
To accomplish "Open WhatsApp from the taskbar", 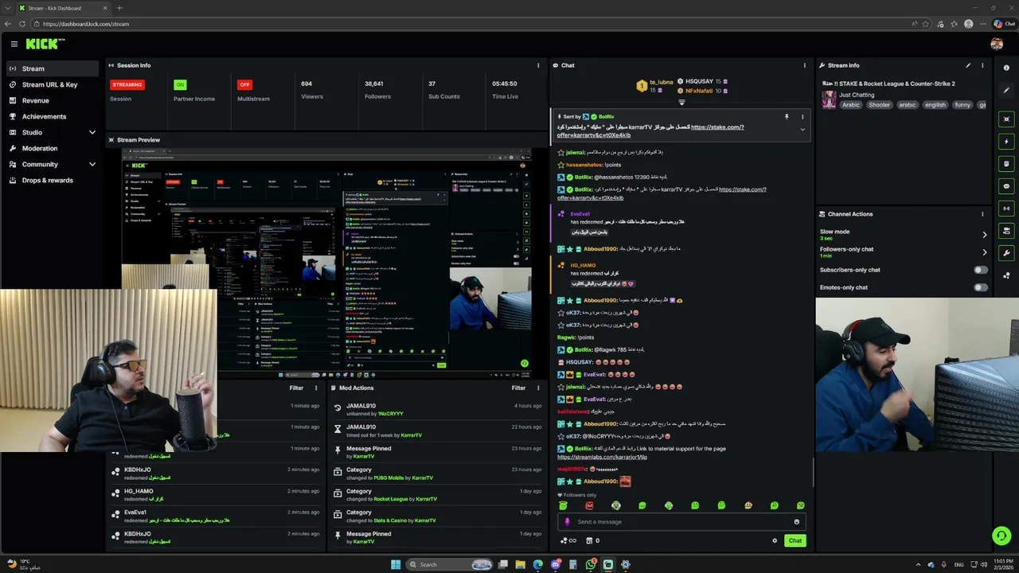I will (x=591, y=564).
